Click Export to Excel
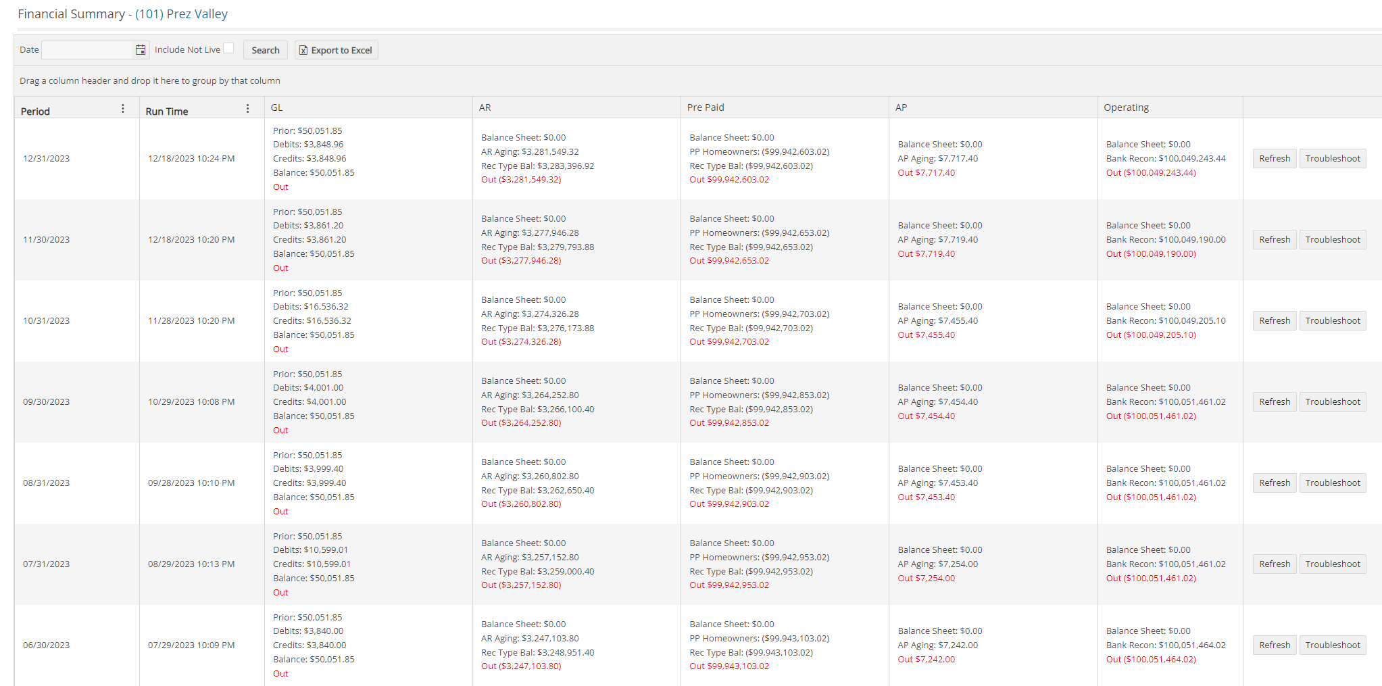This screenshot has width=1382, height=686. point(336,49)
